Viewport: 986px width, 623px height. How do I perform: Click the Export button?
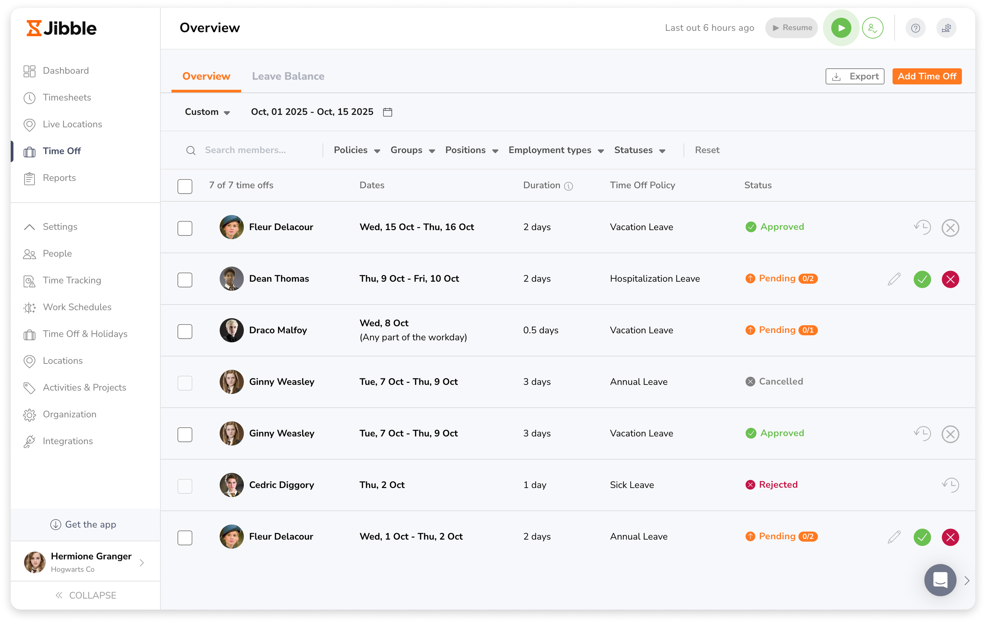855,76
